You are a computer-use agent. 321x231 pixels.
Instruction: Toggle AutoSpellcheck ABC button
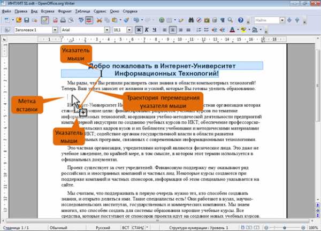(89, 20)
